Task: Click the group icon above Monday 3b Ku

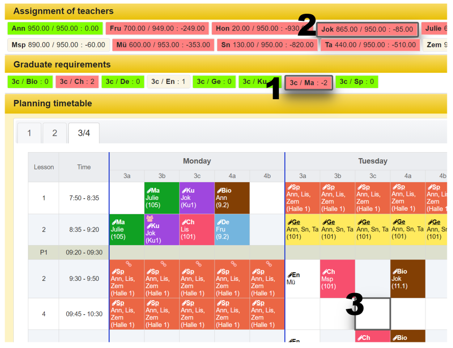Action: tap(150, 218)
